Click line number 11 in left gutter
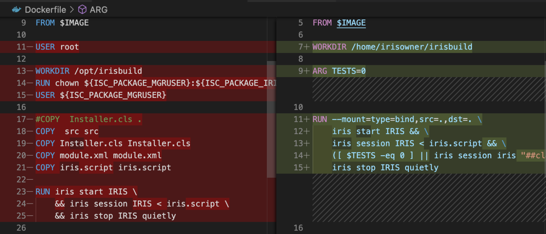Screen dimensions: 546x234 point(21,47)
